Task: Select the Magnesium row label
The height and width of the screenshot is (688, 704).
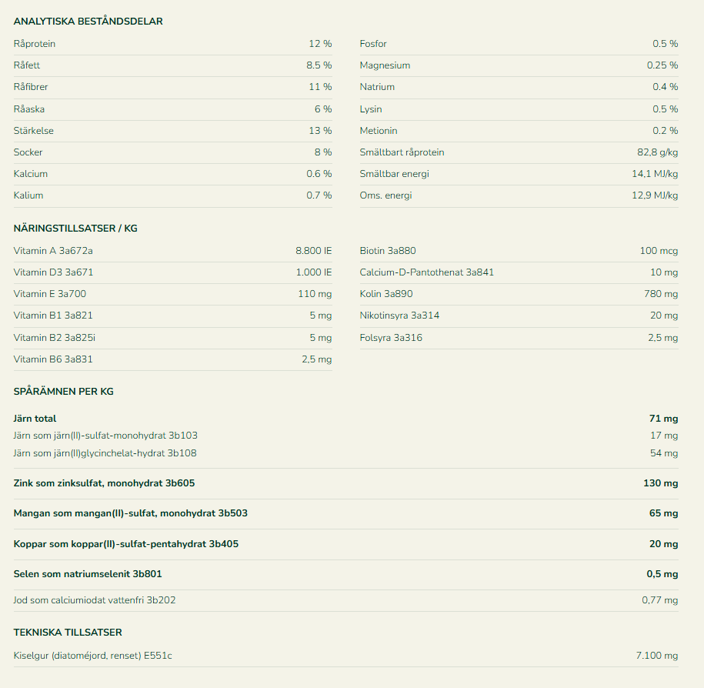Action: click(x=385, y=65)
